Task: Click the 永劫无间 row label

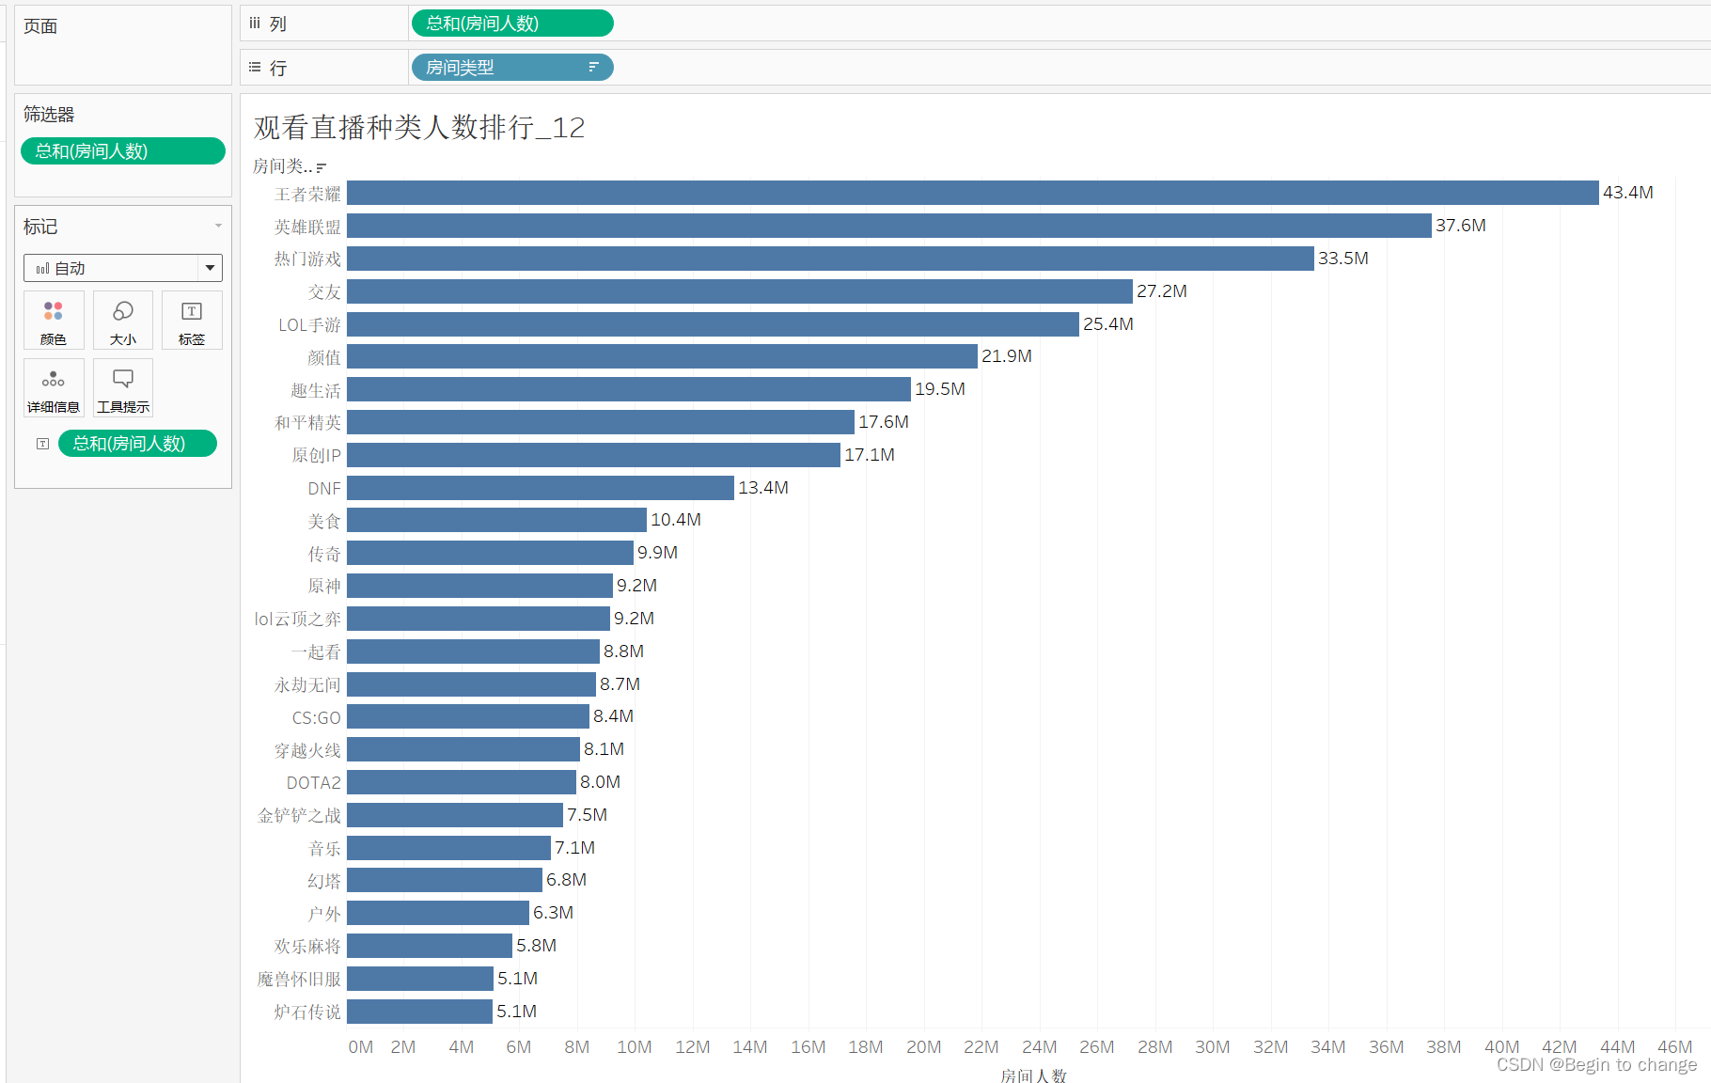Action: click(x=307, y=684)
